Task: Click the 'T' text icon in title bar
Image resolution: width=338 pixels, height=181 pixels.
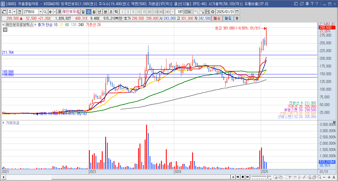Action: point(312,4)
